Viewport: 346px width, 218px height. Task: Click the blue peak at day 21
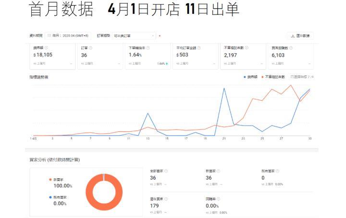point(224,89)
